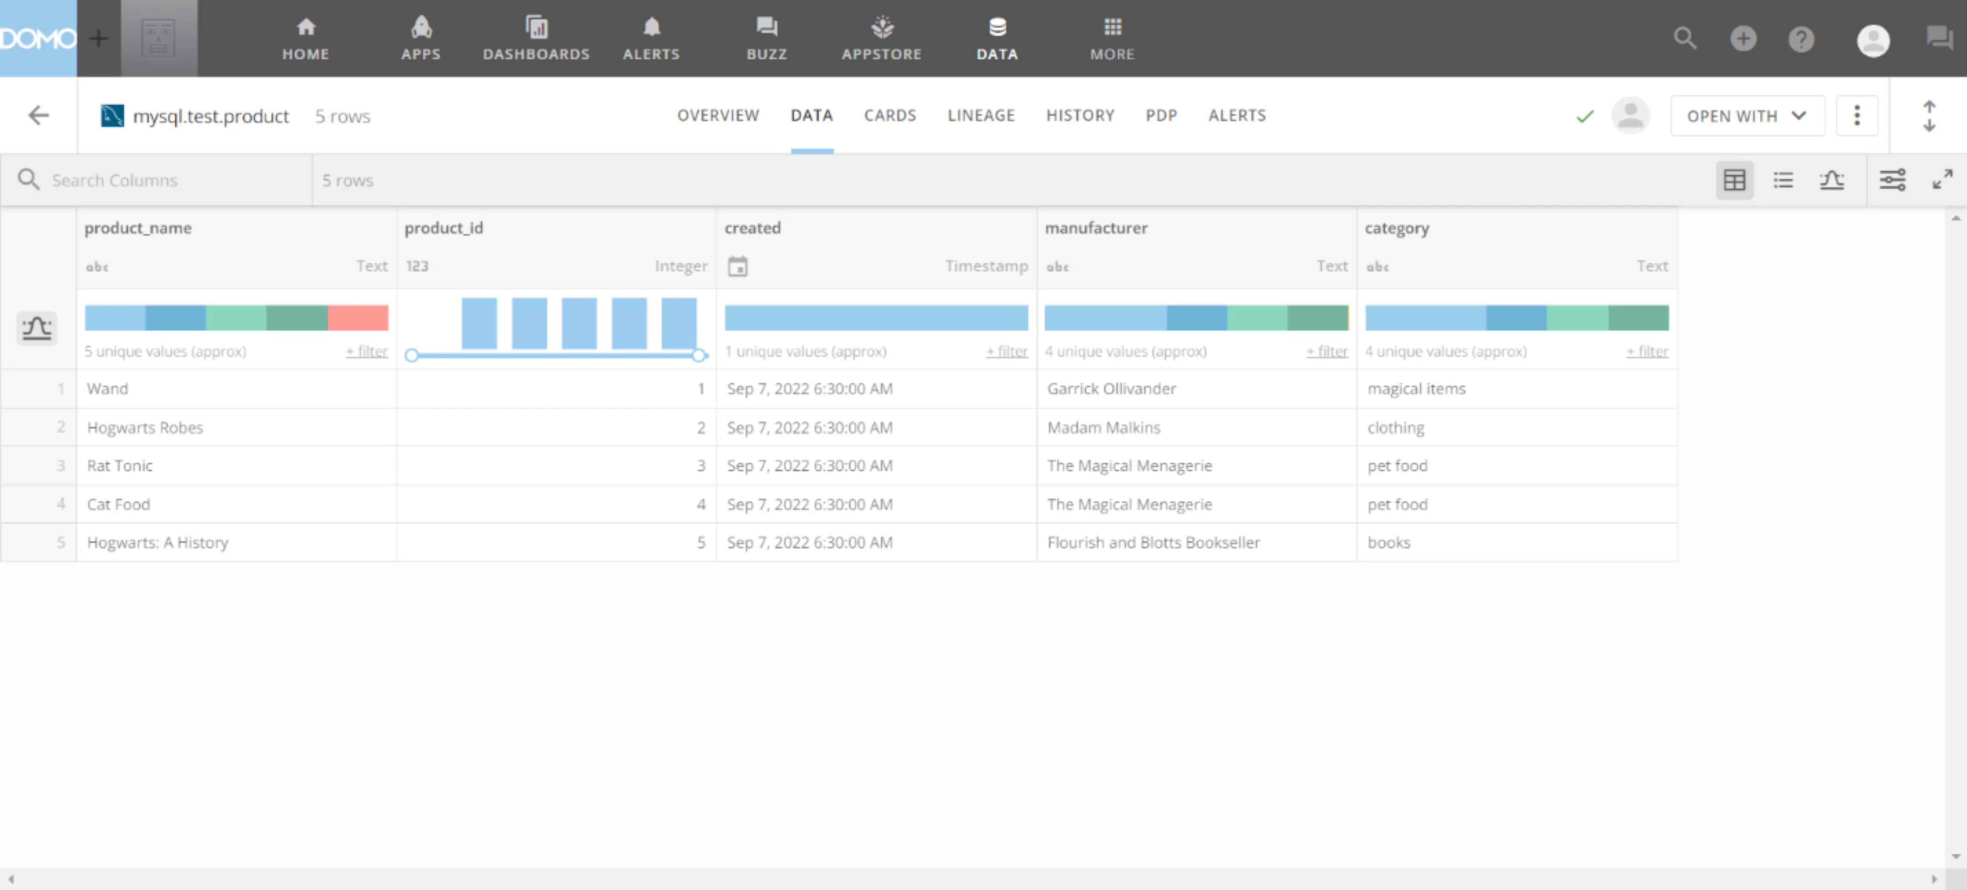Click the MySQL dataset icon

[112, 115]
